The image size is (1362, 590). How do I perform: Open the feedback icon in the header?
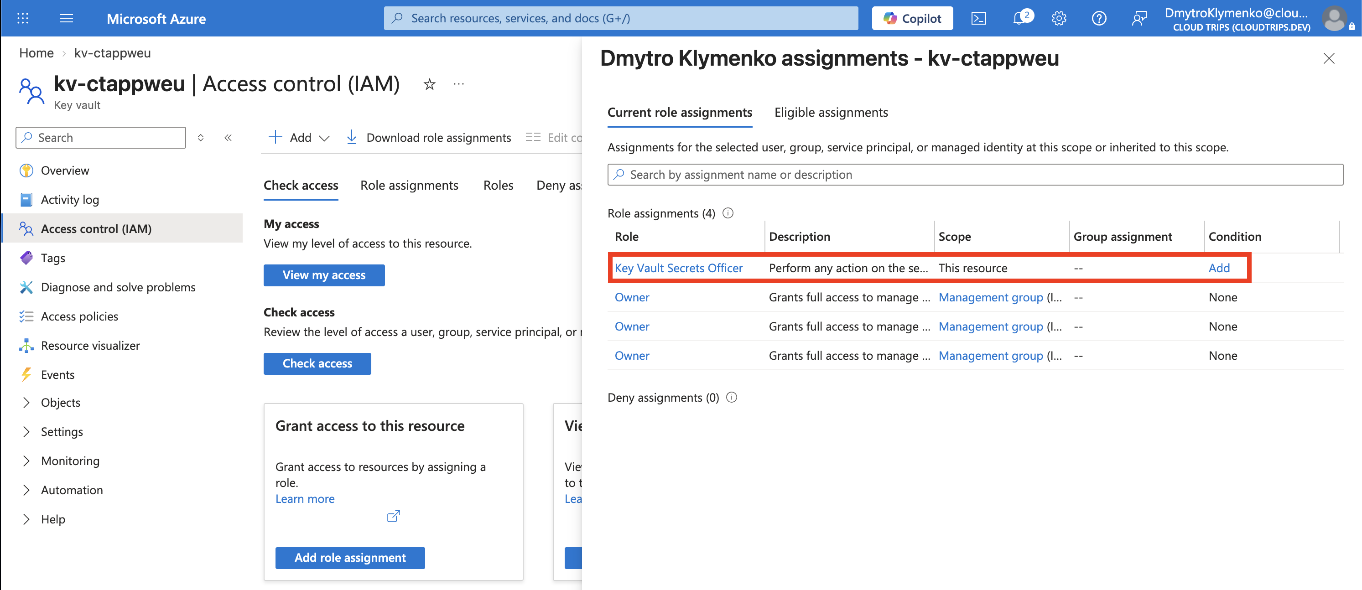click(1139, 19)
